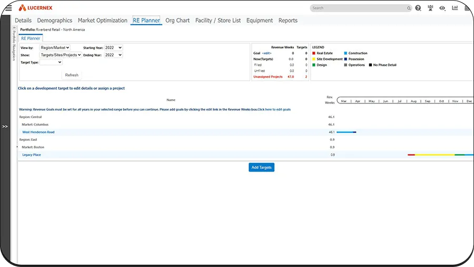Open the Reports tab
Viewport: 474px width, 267px height.
coord(288,20)
